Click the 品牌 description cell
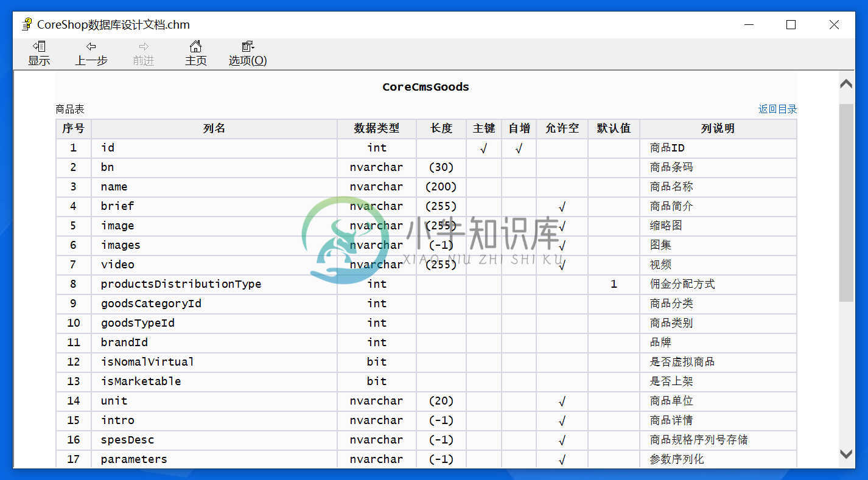 (718, 343)
